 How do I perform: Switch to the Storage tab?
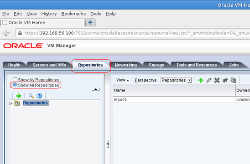click(x=156, y=65)
